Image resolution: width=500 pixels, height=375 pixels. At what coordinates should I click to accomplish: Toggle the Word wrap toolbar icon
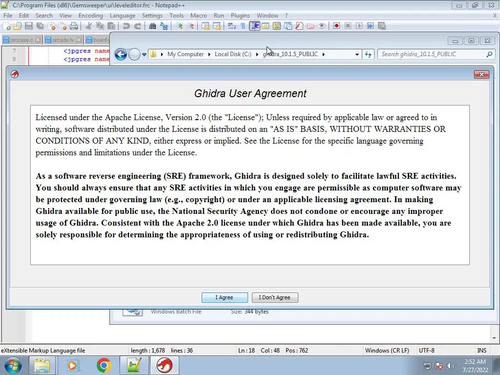[232, 26]
